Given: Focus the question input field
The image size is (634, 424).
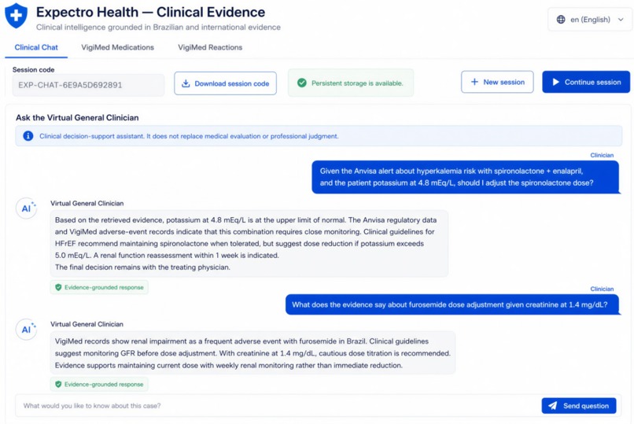Looking at the screenshot, I should point(277,405).
